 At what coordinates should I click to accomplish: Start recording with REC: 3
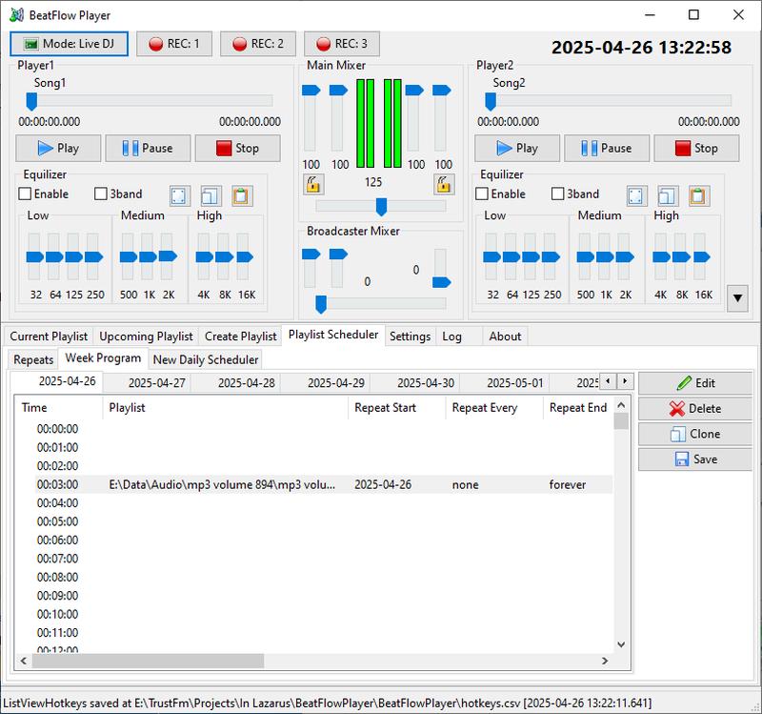[342, 44]
